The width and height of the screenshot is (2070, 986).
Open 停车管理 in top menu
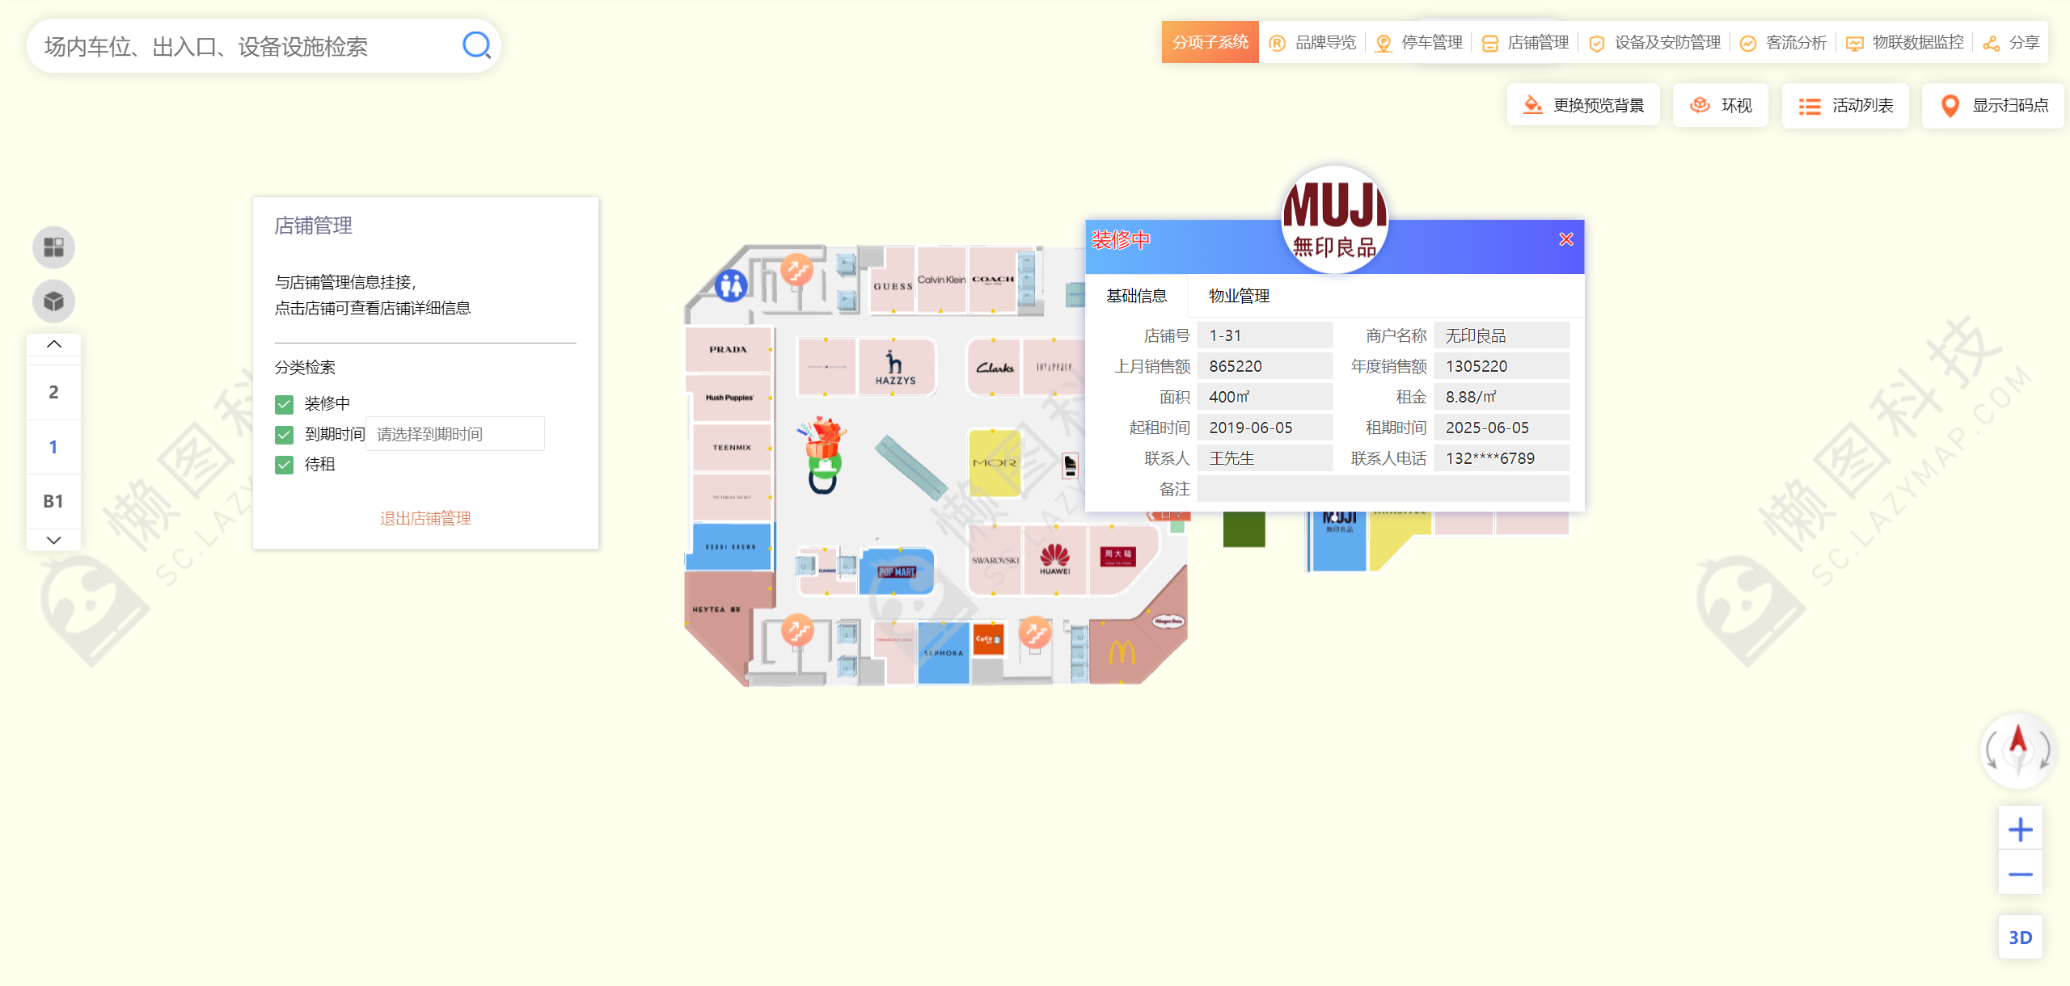pyautogui.click(x=1419, y=42)
